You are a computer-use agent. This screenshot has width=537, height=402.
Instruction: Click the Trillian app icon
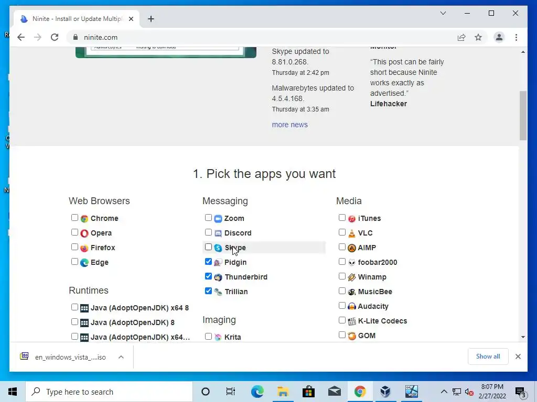pyautogui.click(x=218, y=292)
